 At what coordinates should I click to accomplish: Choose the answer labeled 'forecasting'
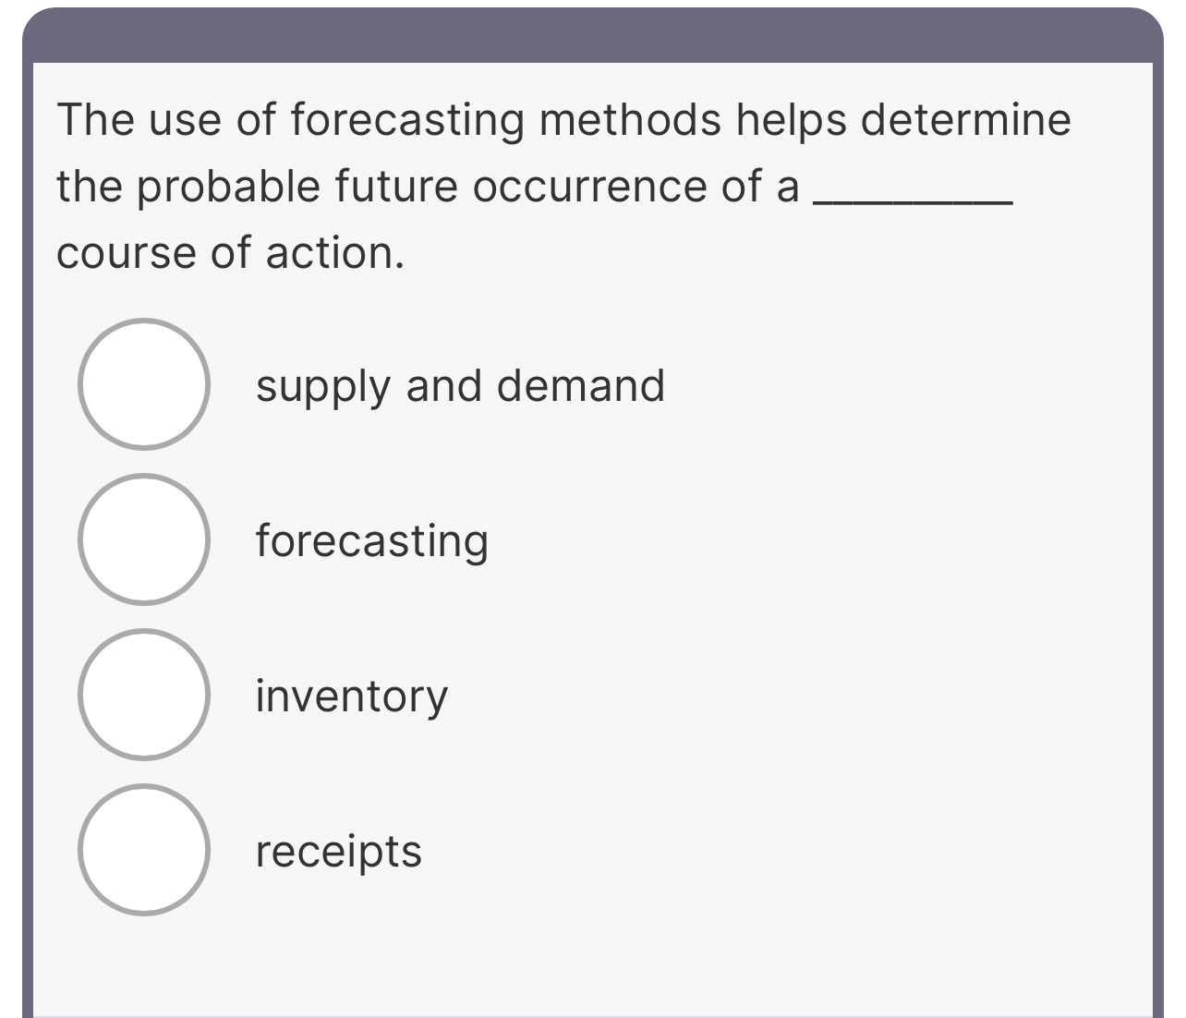371,541
